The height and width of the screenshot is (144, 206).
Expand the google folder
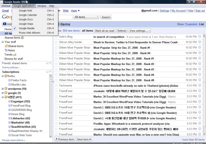[3, 93]
